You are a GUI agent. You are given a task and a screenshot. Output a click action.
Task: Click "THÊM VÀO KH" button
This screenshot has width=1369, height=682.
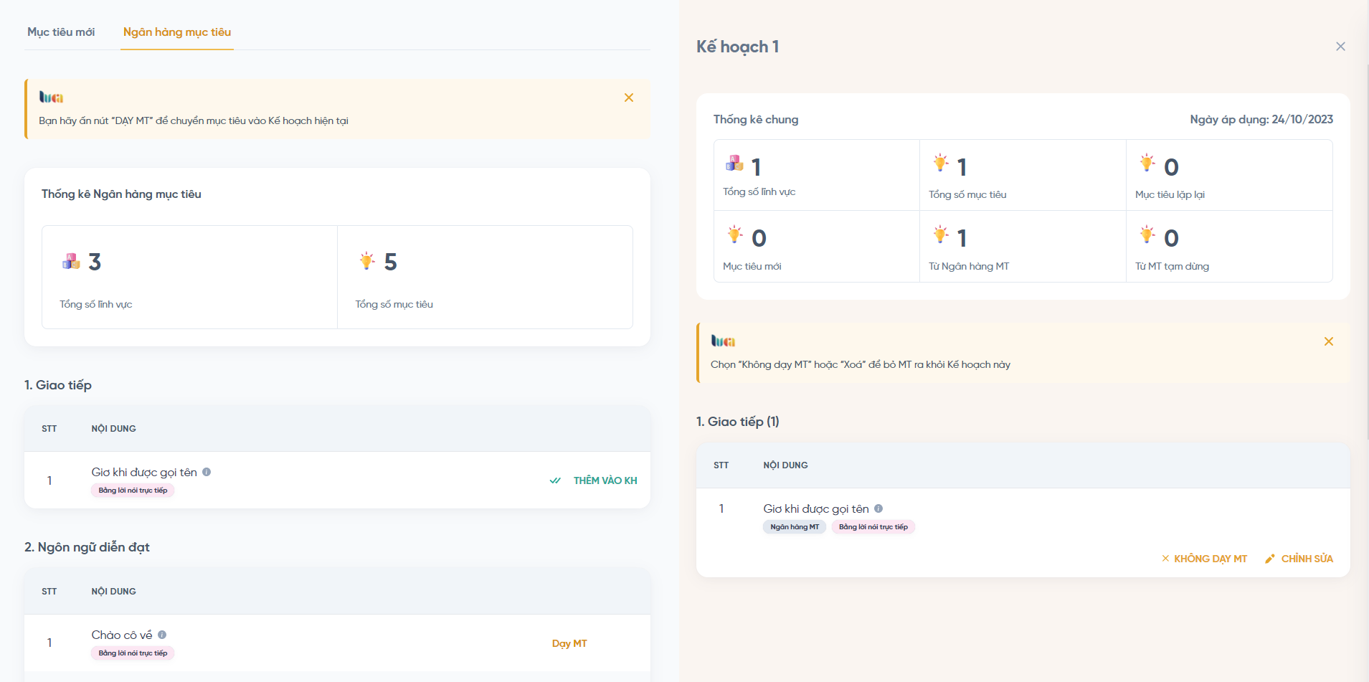point(605,480)
